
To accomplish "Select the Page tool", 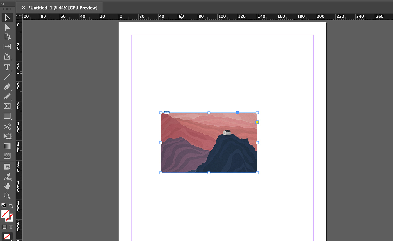I will pos(7,37).
